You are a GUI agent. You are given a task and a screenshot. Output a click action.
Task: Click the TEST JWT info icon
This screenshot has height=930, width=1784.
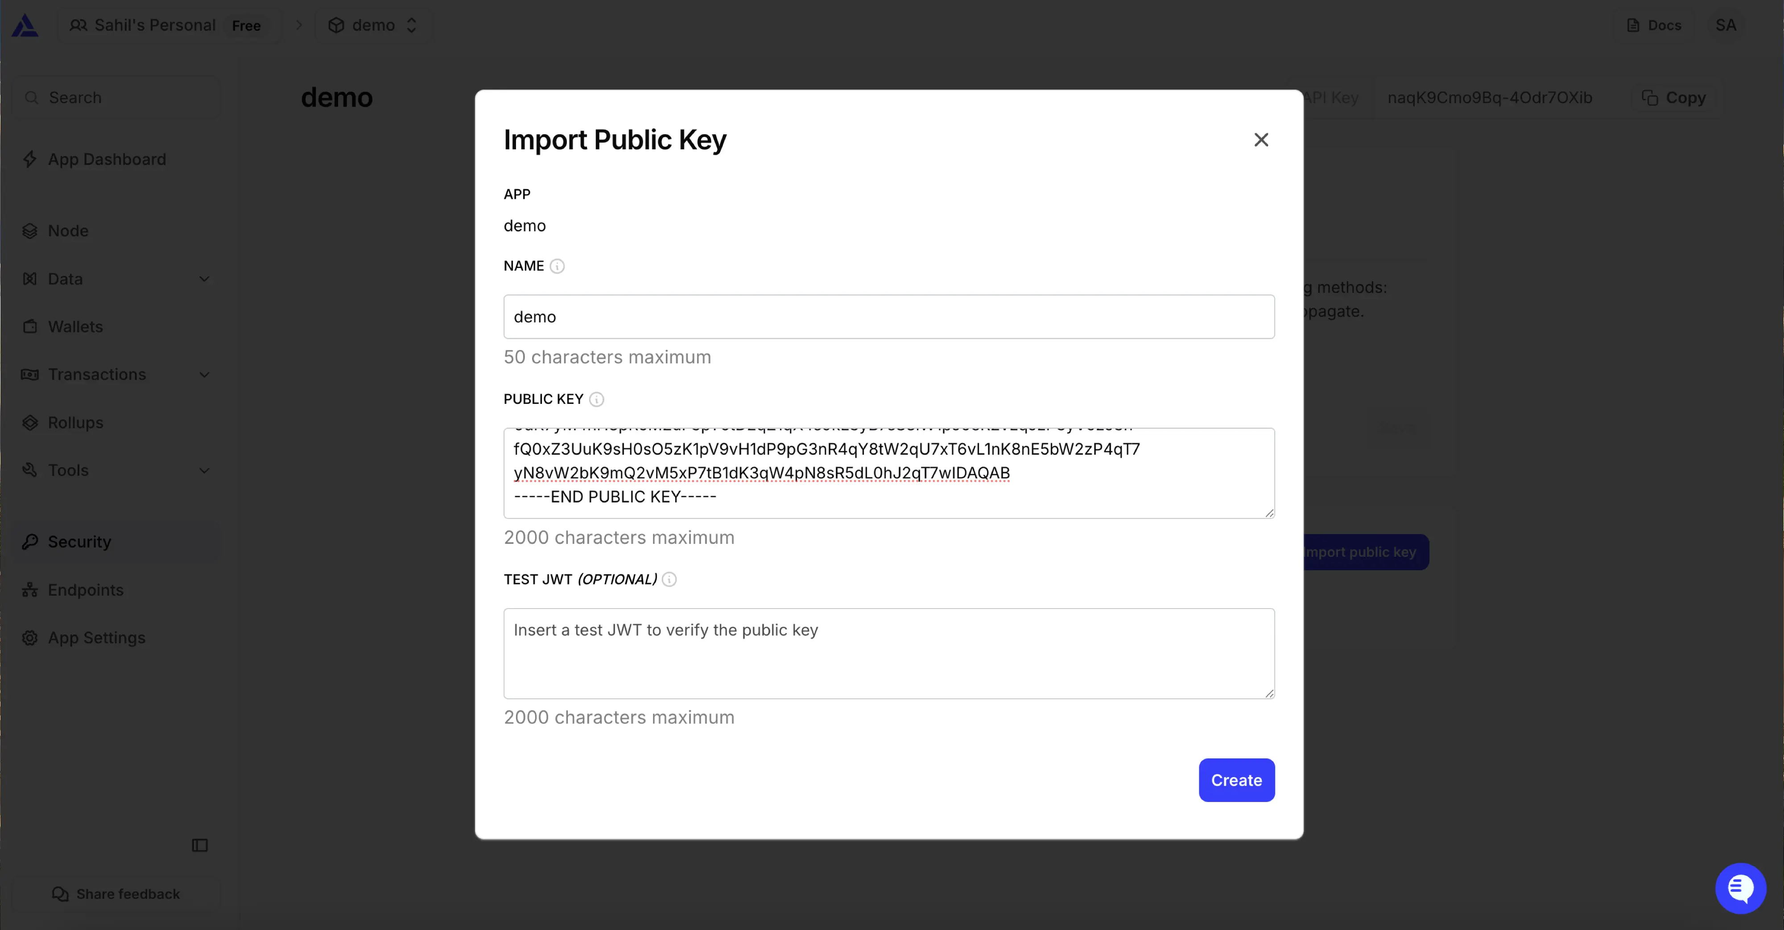[x=669, y=580]
